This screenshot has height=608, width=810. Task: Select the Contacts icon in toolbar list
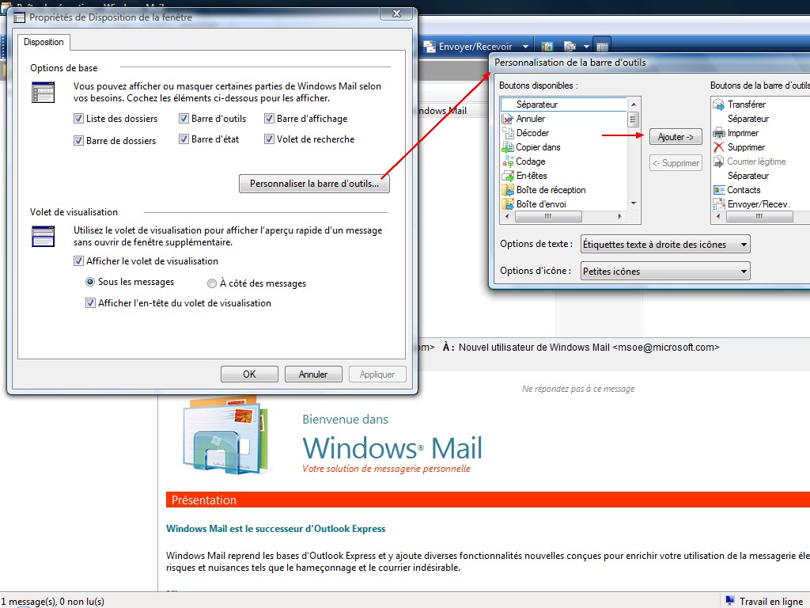pyautogui.click(x=718, y=190)
